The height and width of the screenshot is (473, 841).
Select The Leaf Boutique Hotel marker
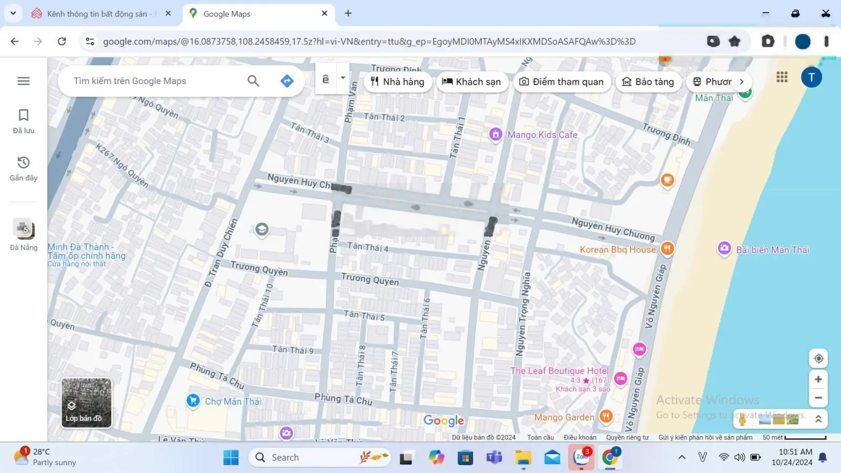[620, 378]
